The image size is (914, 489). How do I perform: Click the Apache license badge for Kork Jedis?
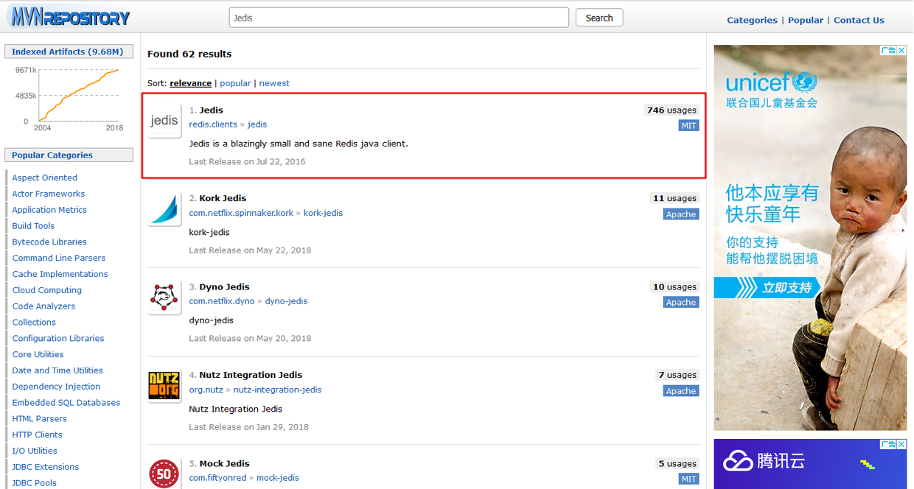[x=681, y=214]
